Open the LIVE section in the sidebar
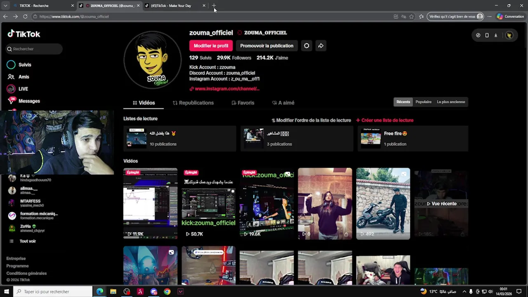The image size is (528, 297). coord(17,89)
